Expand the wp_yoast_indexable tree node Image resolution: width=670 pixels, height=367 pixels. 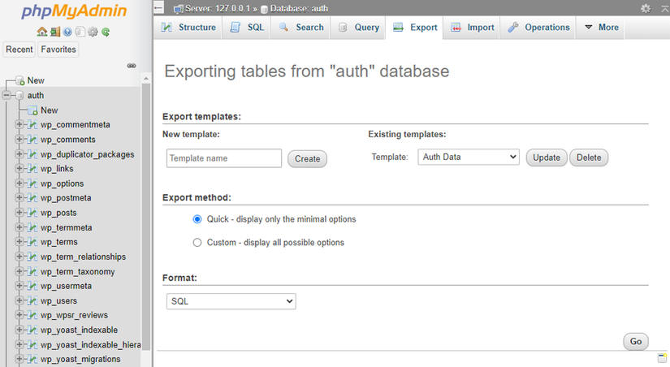click(x=19, y=330)
